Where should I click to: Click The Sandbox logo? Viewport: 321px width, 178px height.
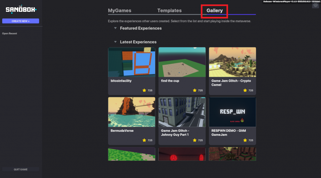click(x=21, y=9)
